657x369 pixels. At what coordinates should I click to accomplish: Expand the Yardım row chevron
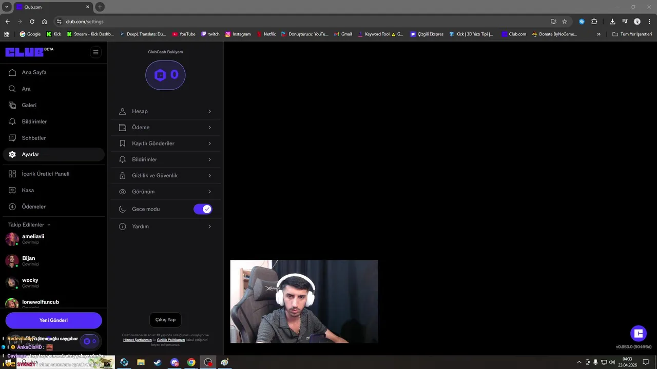click(x=209, y=227)
